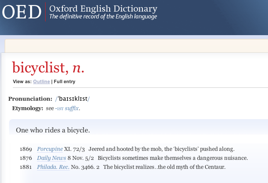This screenshot has width=268, height=183.
Task: Click the pale orange banner bar
Action: pos(136,46)
